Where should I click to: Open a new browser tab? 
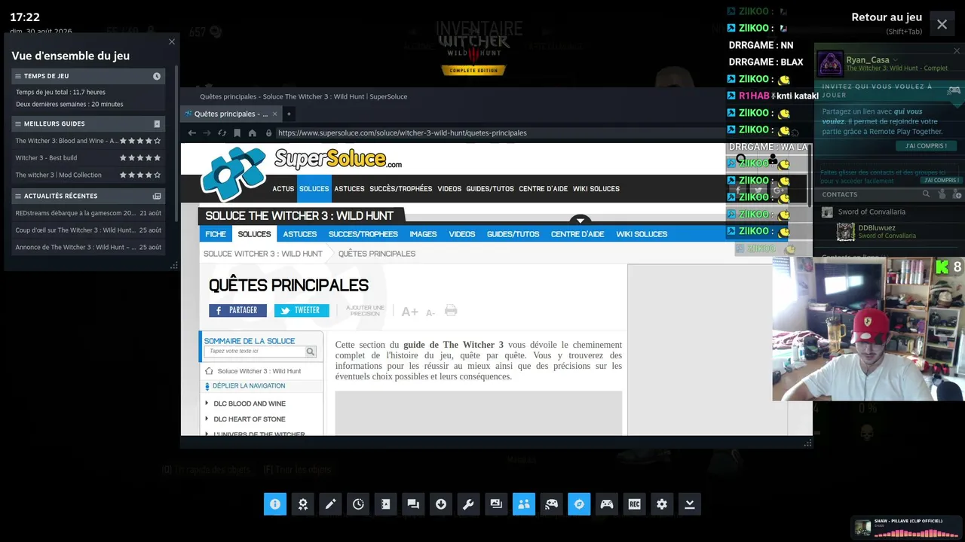coord(288,114)
